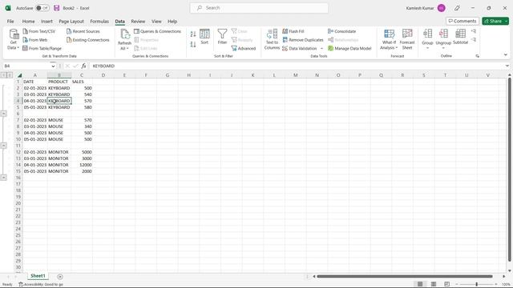Screen dimensions: 513x288
Task: Sort descending Z to A
Action: (193, 45)
